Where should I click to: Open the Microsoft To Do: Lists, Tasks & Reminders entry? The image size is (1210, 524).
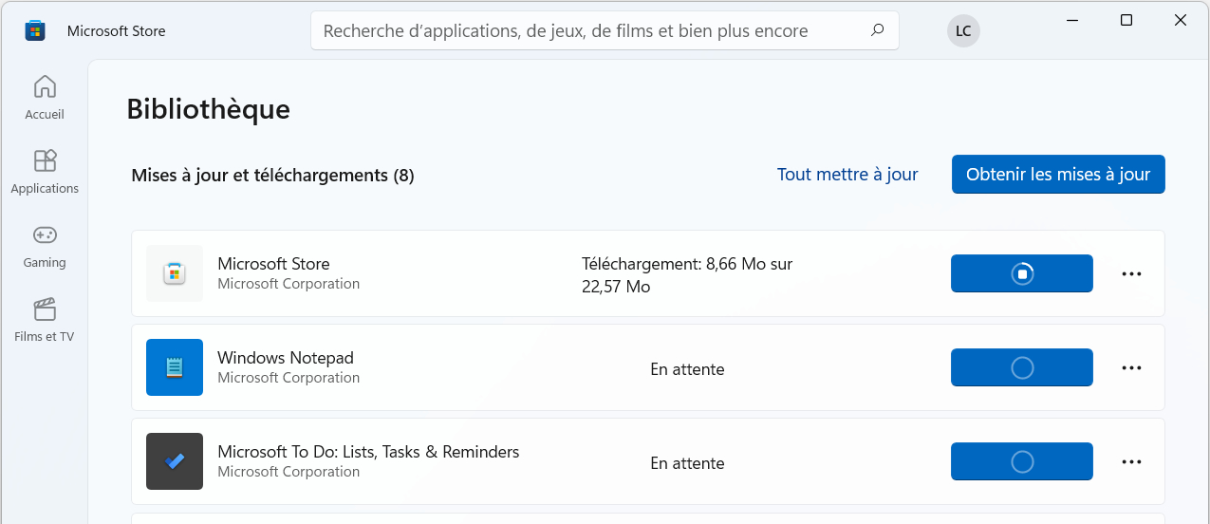click(x=647, y=461)
